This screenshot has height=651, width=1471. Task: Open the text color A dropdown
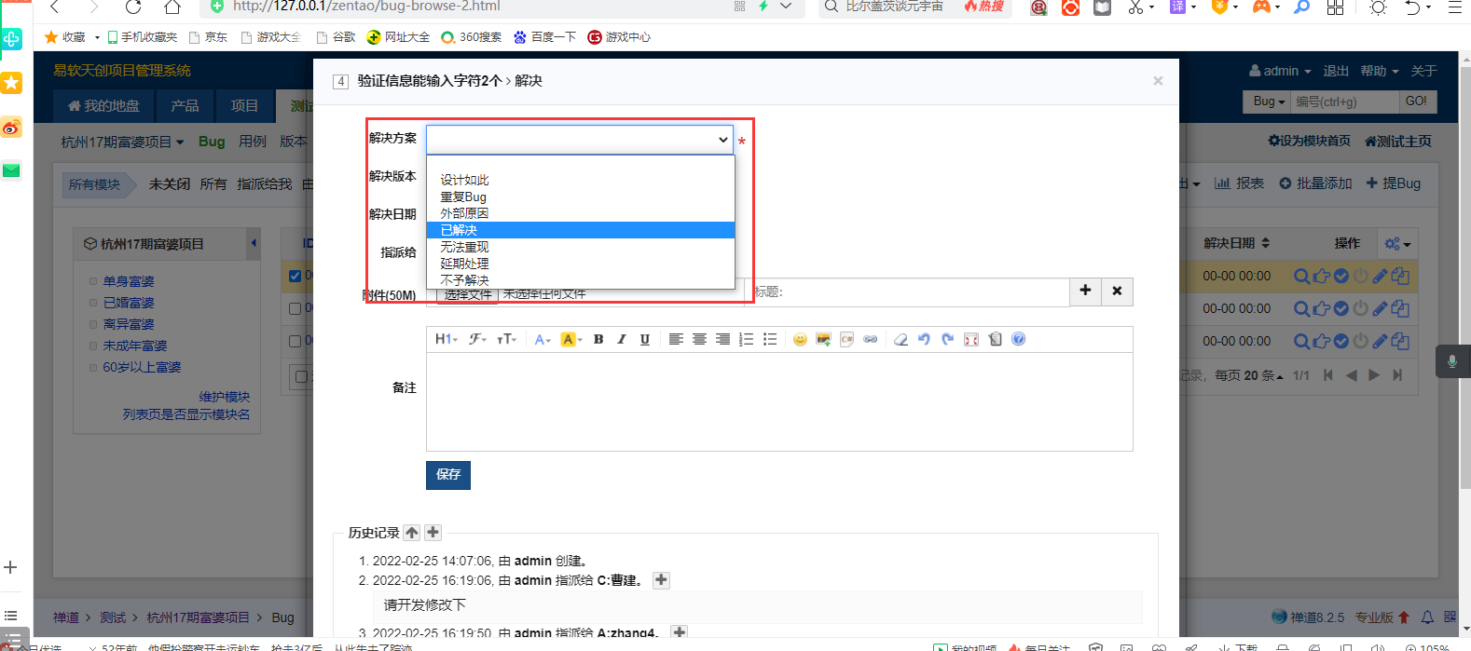(x=543, y=339)
